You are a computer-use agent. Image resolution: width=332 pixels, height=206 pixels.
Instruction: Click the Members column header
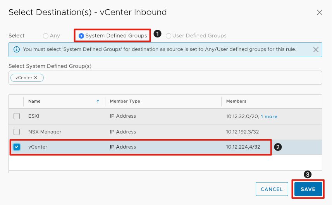point(236,101)
